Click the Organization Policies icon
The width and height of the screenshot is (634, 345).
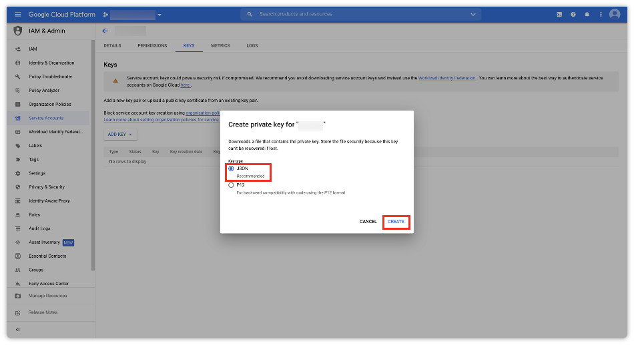(x=18, y=104)
